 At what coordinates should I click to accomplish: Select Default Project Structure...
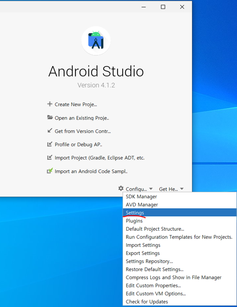point(180,229)
